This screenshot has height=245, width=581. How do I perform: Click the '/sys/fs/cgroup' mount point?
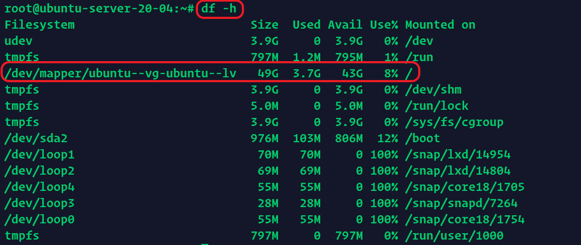coord(454,122)
